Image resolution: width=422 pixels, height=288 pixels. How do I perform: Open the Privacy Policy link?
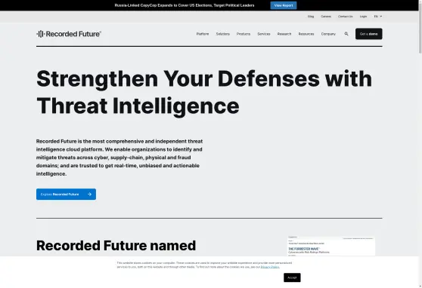270,267
